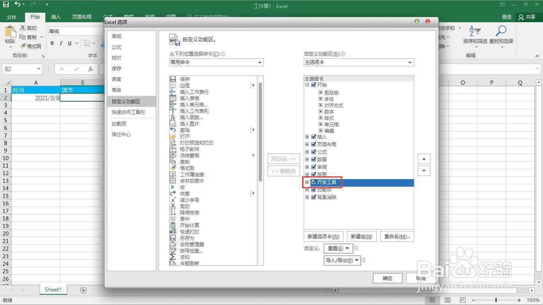This screenshot has width=543, height=305.
Task: Open the 重置 dropdown button
Action: tap(338, 248)
